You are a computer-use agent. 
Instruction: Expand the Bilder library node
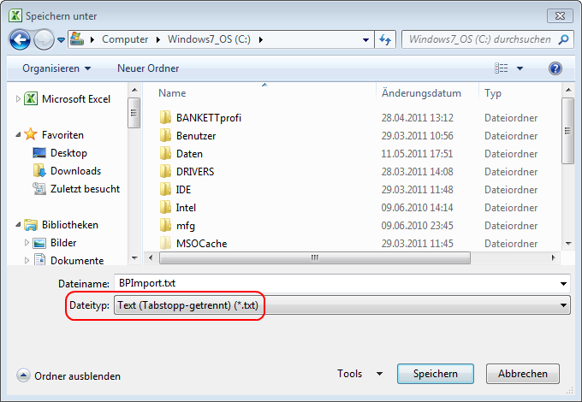(27, 243)
